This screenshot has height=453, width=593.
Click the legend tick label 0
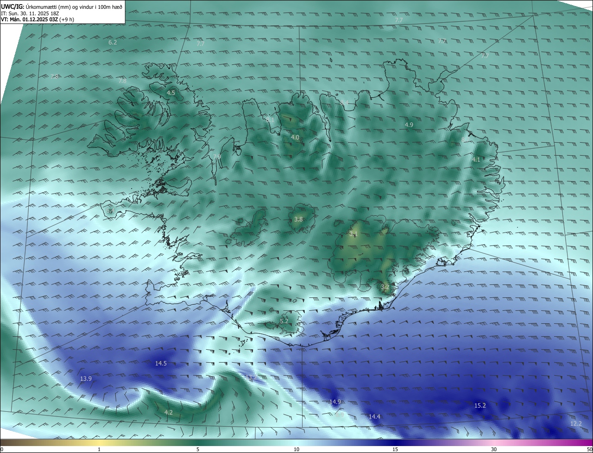coord(2,449)
